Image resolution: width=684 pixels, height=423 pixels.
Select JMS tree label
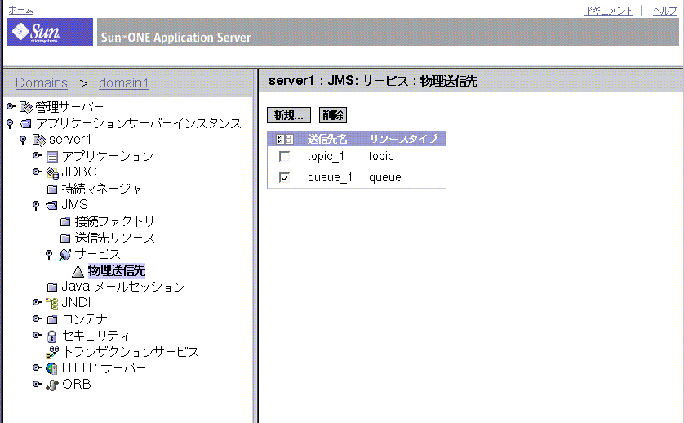tap(74, 205)
